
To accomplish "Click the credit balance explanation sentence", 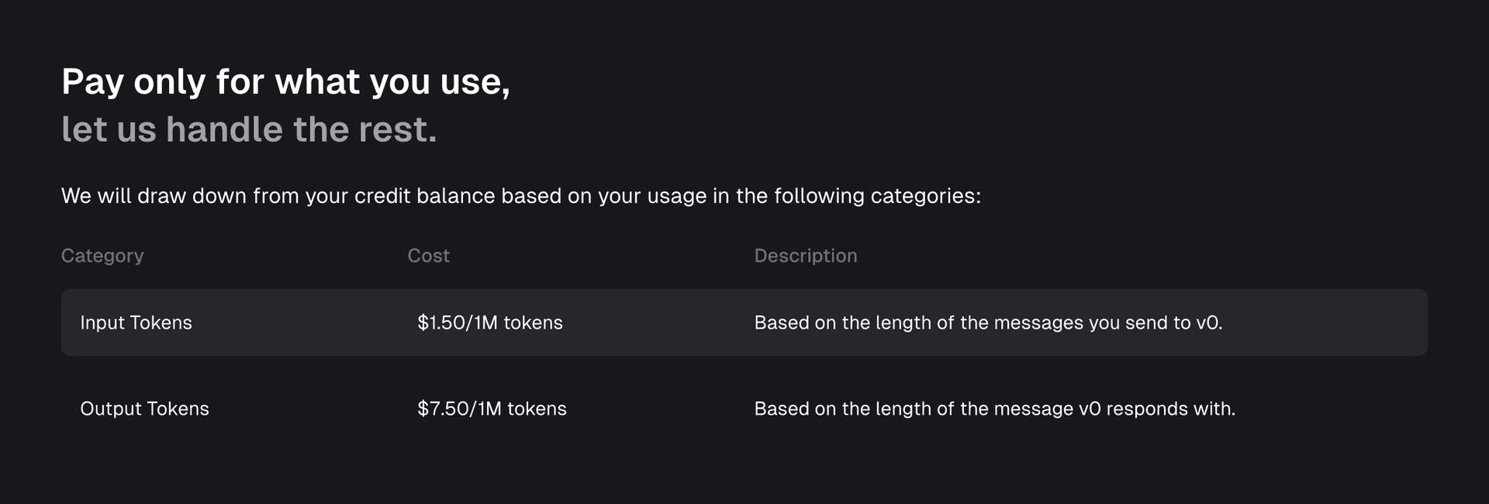I will (520, 196).
